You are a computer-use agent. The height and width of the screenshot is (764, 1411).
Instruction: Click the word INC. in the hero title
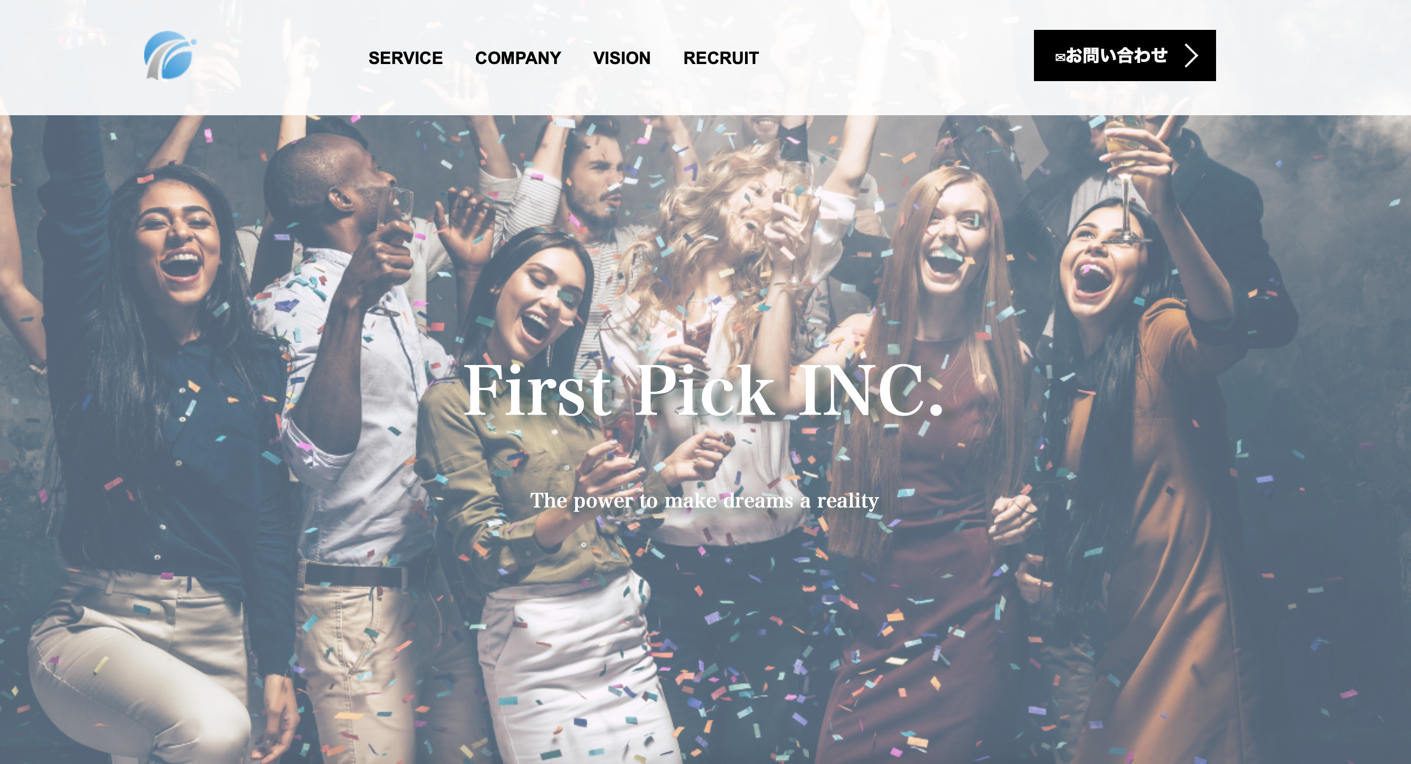pos(871,389)
